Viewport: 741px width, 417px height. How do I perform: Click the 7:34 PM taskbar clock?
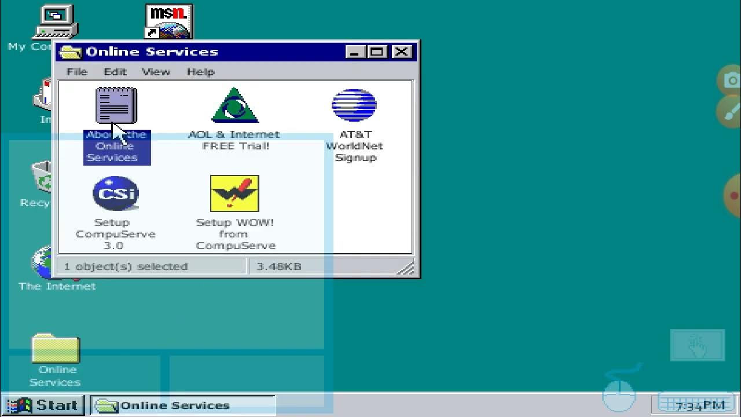tap(700, 405)
